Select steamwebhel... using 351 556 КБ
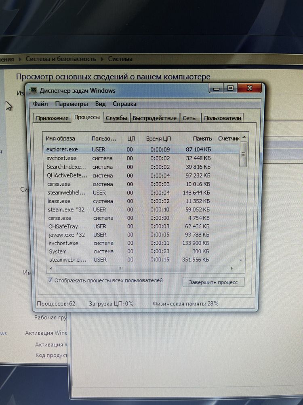303x405 pixels. (x=142, y=260)
